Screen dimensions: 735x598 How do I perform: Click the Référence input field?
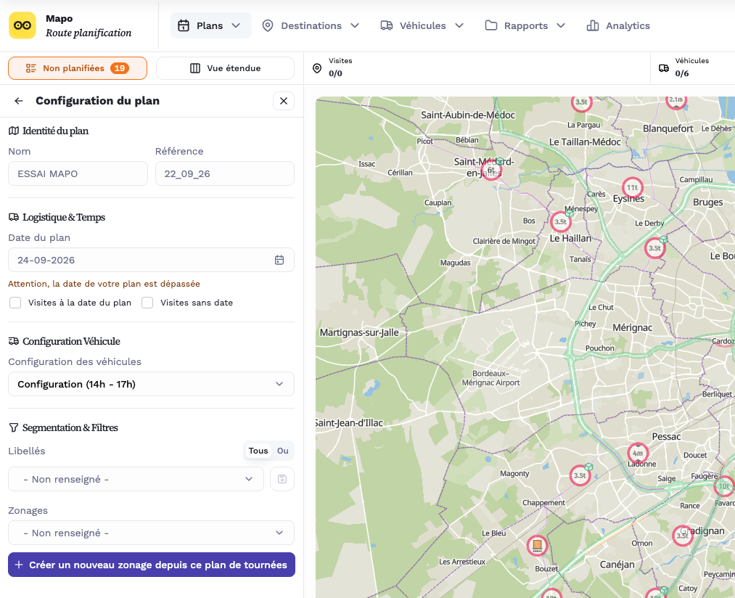[224, 173]
